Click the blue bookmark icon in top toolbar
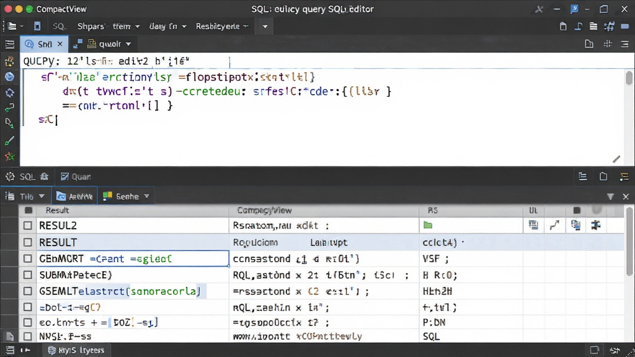The height and width of the screenshot is (357, 635). pos(37,26)
